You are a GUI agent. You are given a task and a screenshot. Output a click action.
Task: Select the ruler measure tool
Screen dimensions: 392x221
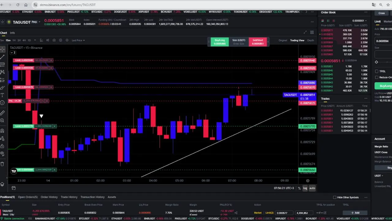coord(2,113)
